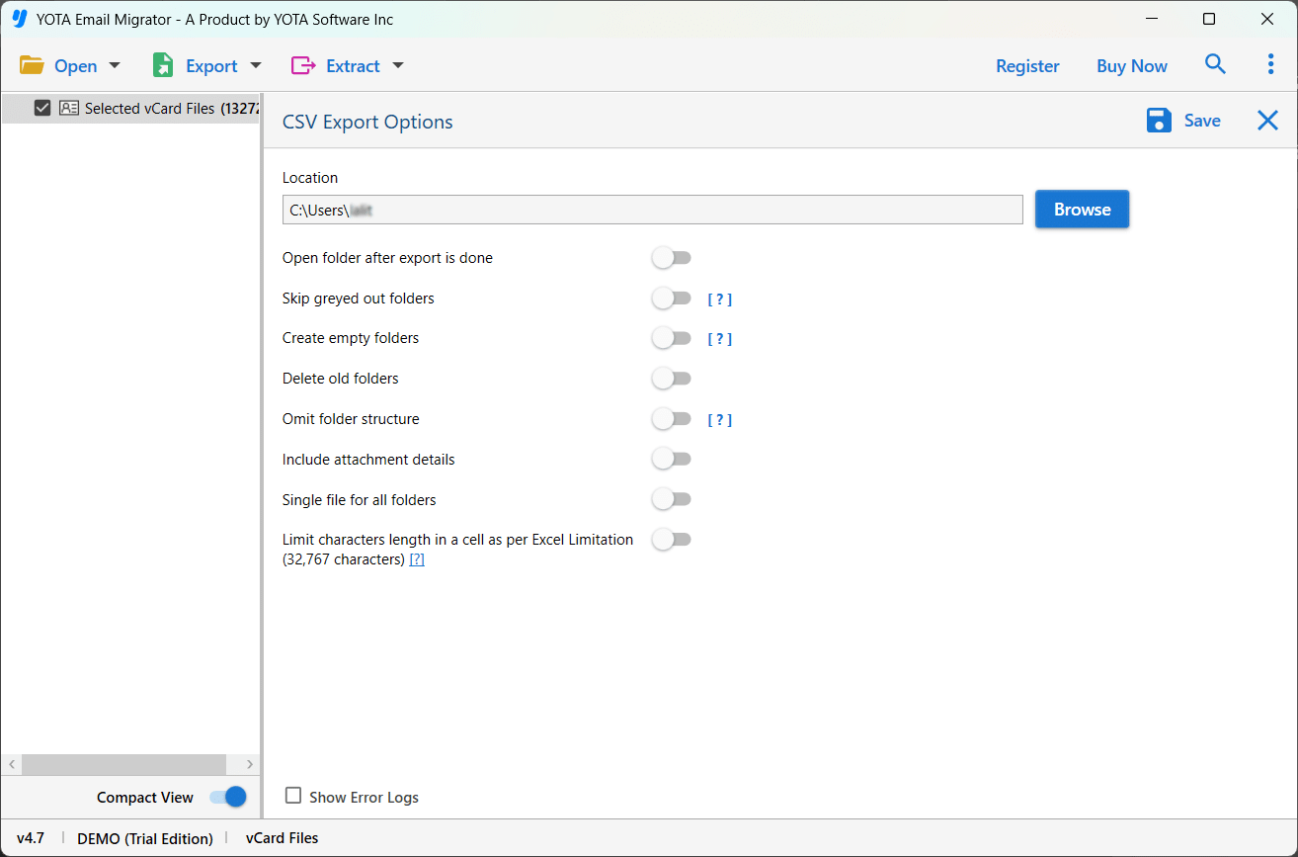Click the green Export file icon
Screen dimensions: 1298x857
[163, 66]
